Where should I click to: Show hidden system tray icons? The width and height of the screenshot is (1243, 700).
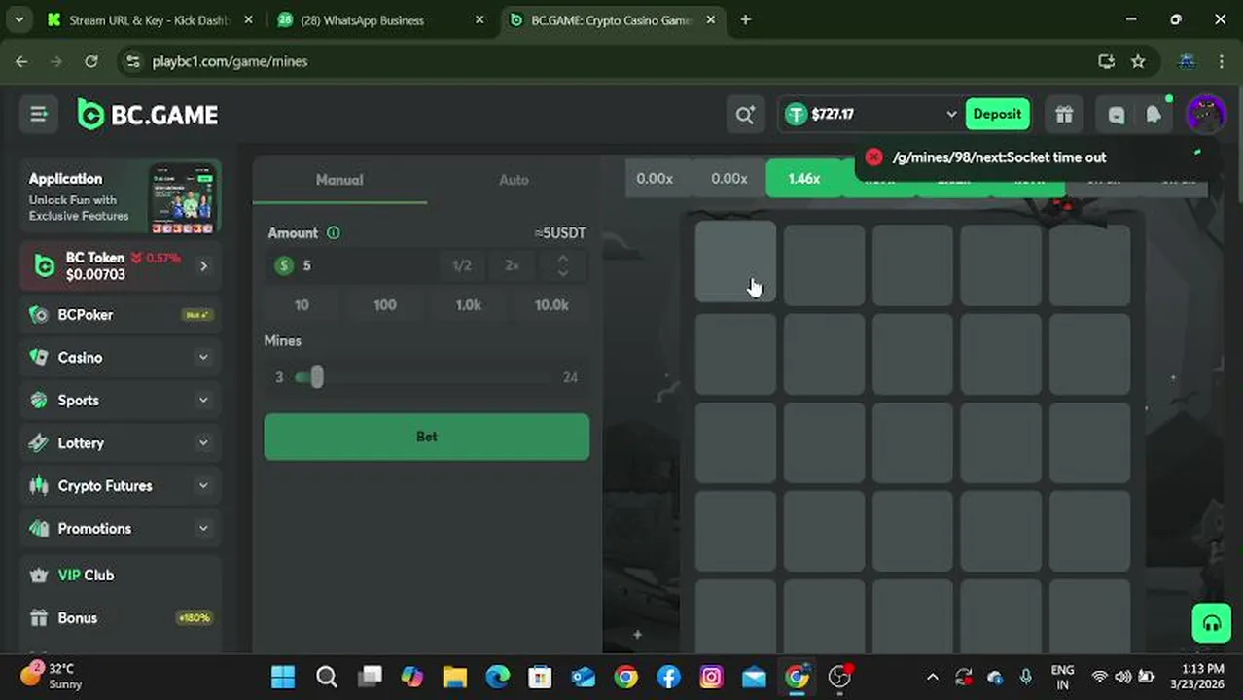[x=933, y=677]
